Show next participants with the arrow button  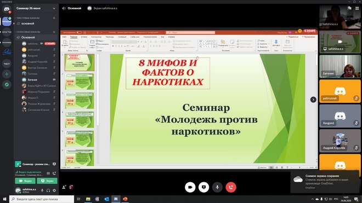[x=313, y=100]
